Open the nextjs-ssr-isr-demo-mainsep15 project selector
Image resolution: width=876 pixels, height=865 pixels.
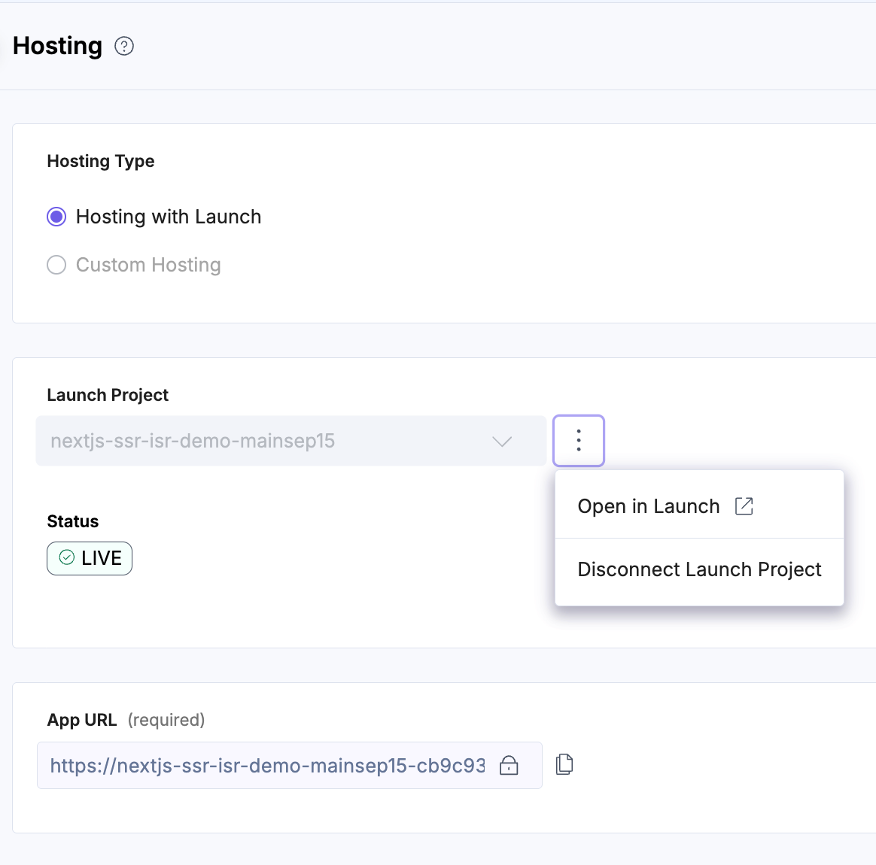click(263, 441)
